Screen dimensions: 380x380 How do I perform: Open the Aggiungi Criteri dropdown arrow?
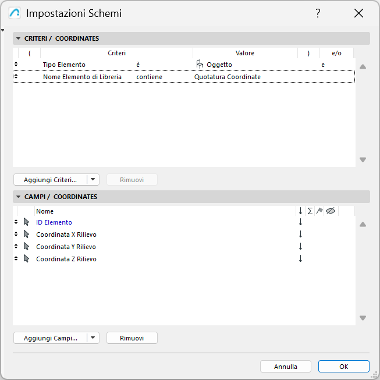tap(93, 180)
